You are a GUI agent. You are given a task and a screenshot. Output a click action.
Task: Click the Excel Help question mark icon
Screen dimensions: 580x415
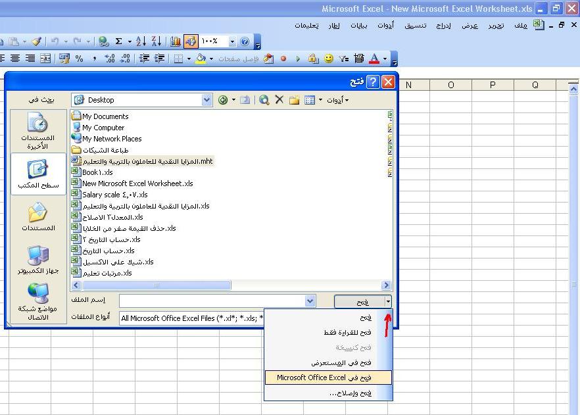pyautogui.click(x=245, y=41)
